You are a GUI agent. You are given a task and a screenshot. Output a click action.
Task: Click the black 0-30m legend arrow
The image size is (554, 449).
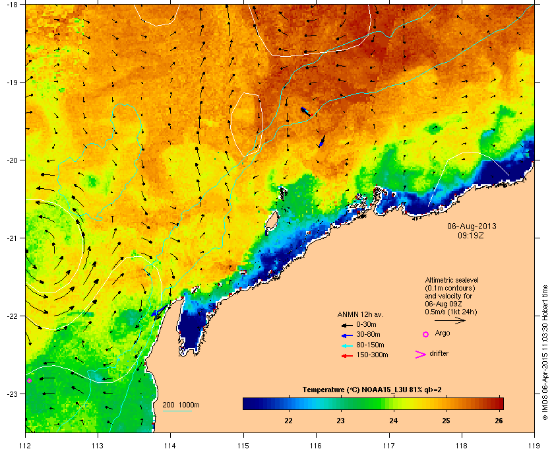tap(347, 325)
